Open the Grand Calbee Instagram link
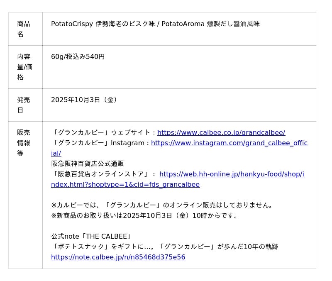Screen dimensions: 332x281 pos(229,143)
